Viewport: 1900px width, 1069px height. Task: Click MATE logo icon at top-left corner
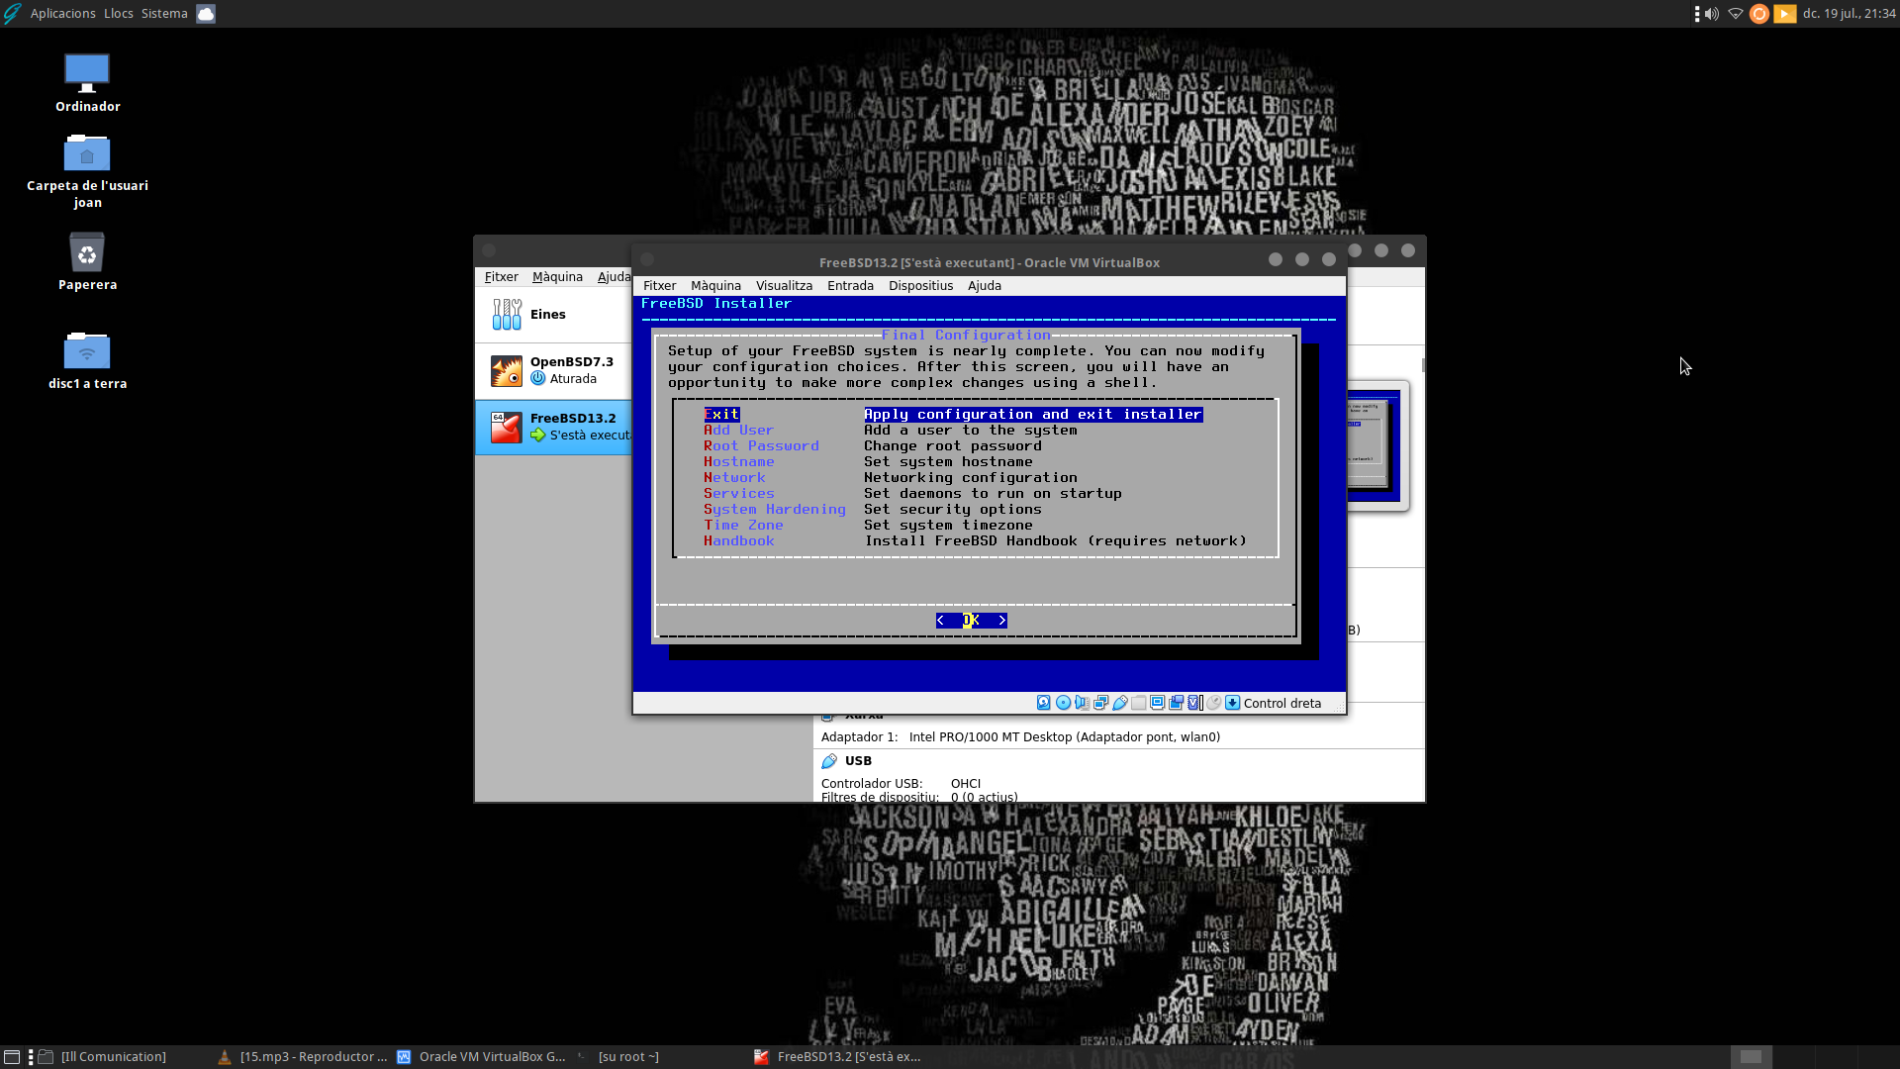click(12, 14)
